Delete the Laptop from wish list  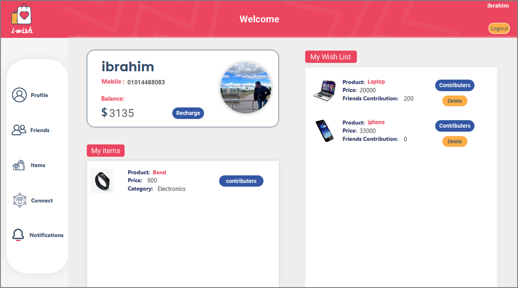click(x=454, y=100)
